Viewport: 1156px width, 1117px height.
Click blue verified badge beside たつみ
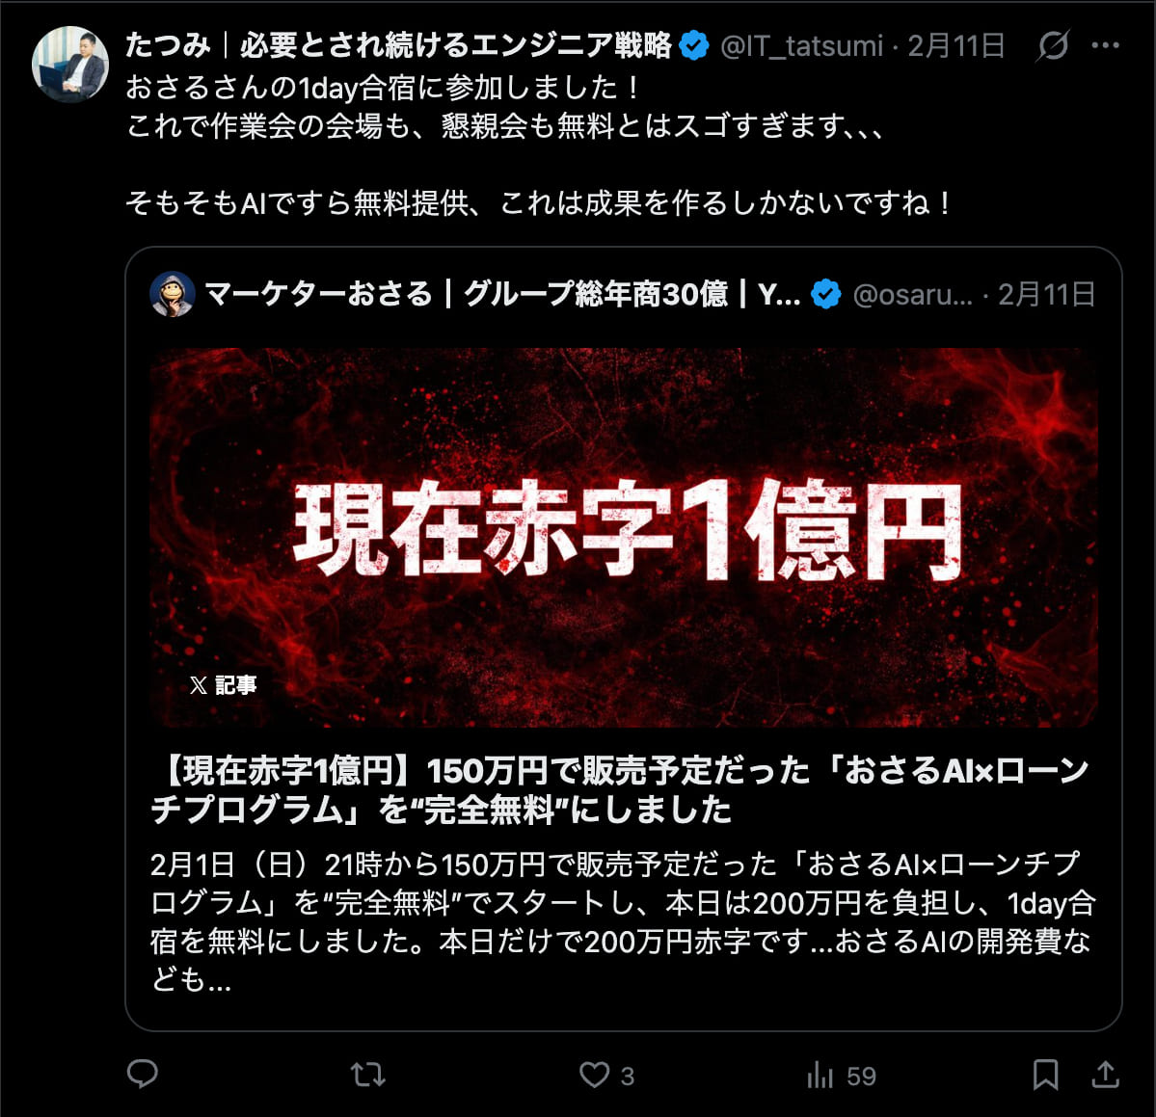(x=694, y=45)
